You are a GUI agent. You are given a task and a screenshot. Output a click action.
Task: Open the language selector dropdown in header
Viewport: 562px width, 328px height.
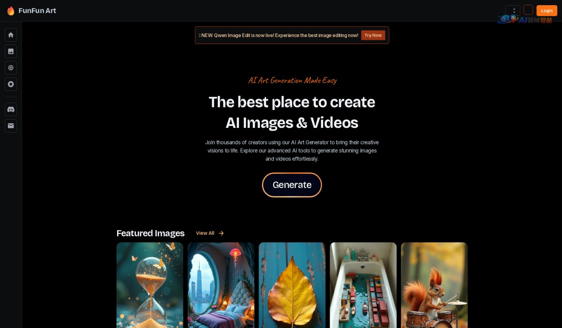(512, 10)
